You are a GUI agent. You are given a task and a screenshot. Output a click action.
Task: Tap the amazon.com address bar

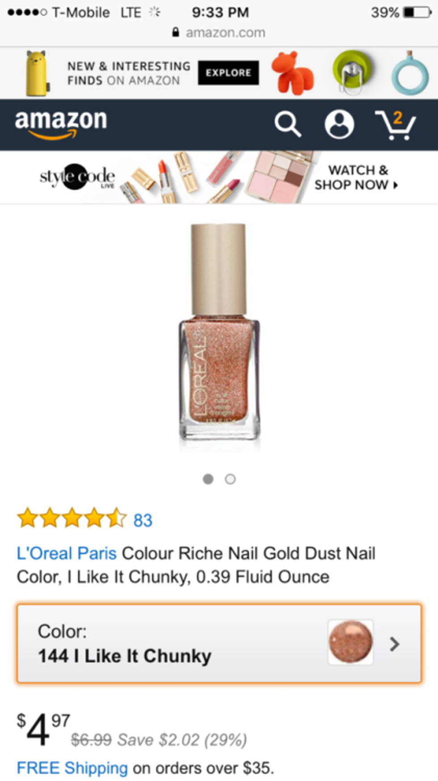(219, 33)
